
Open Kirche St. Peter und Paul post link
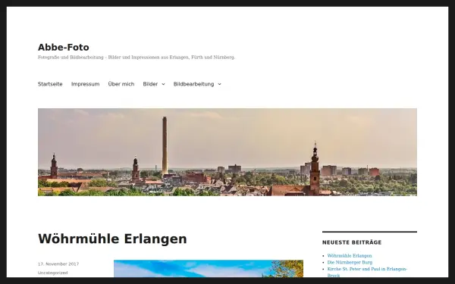point(367,272)
